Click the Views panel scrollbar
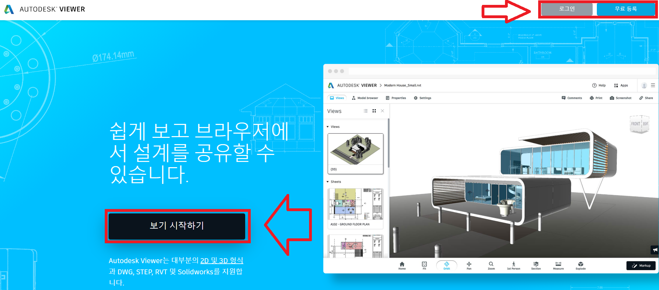 pyautogui.click(x=388, y=143)
